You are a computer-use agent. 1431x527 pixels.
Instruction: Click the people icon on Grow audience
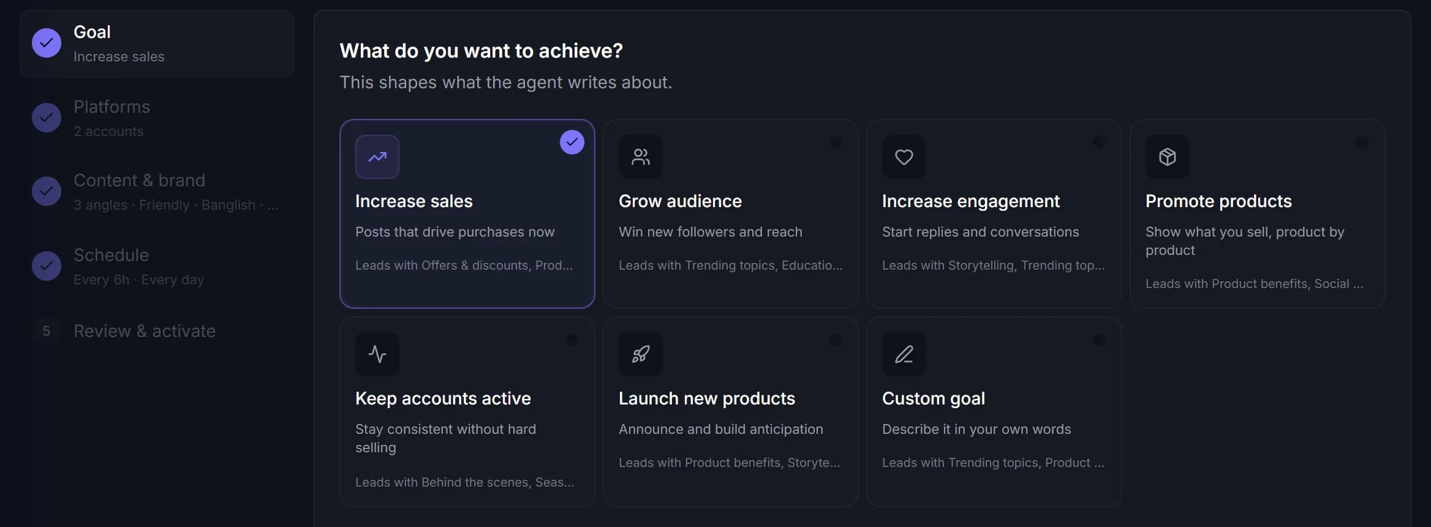(x=641, y=157)
